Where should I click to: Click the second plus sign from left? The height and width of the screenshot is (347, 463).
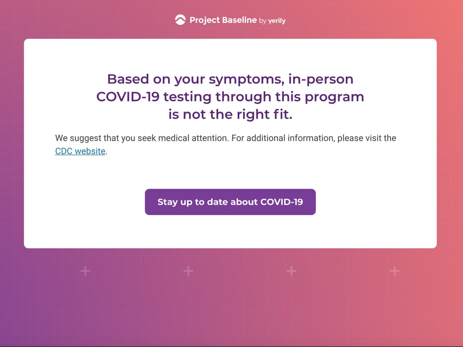tap(188, 271)
